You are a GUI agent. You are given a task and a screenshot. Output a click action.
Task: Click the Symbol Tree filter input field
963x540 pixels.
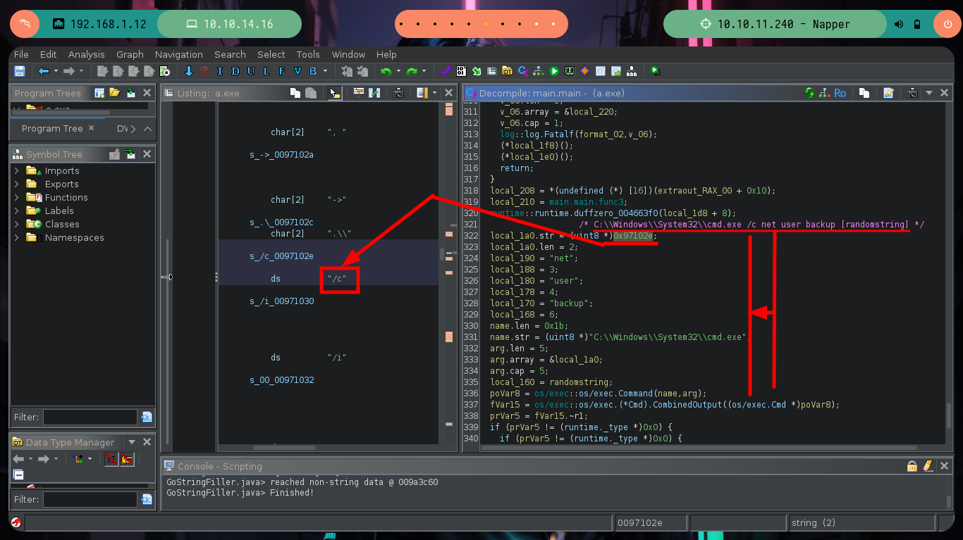(90, 417)
